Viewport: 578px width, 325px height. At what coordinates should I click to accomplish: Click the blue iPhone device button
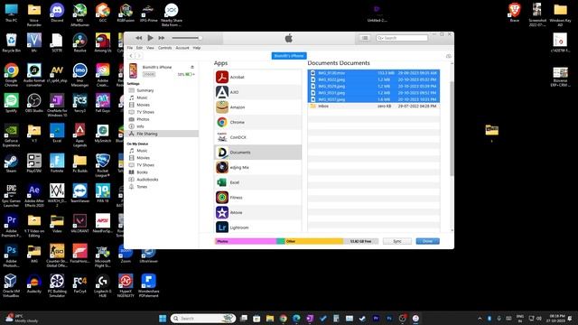point(289,56)
